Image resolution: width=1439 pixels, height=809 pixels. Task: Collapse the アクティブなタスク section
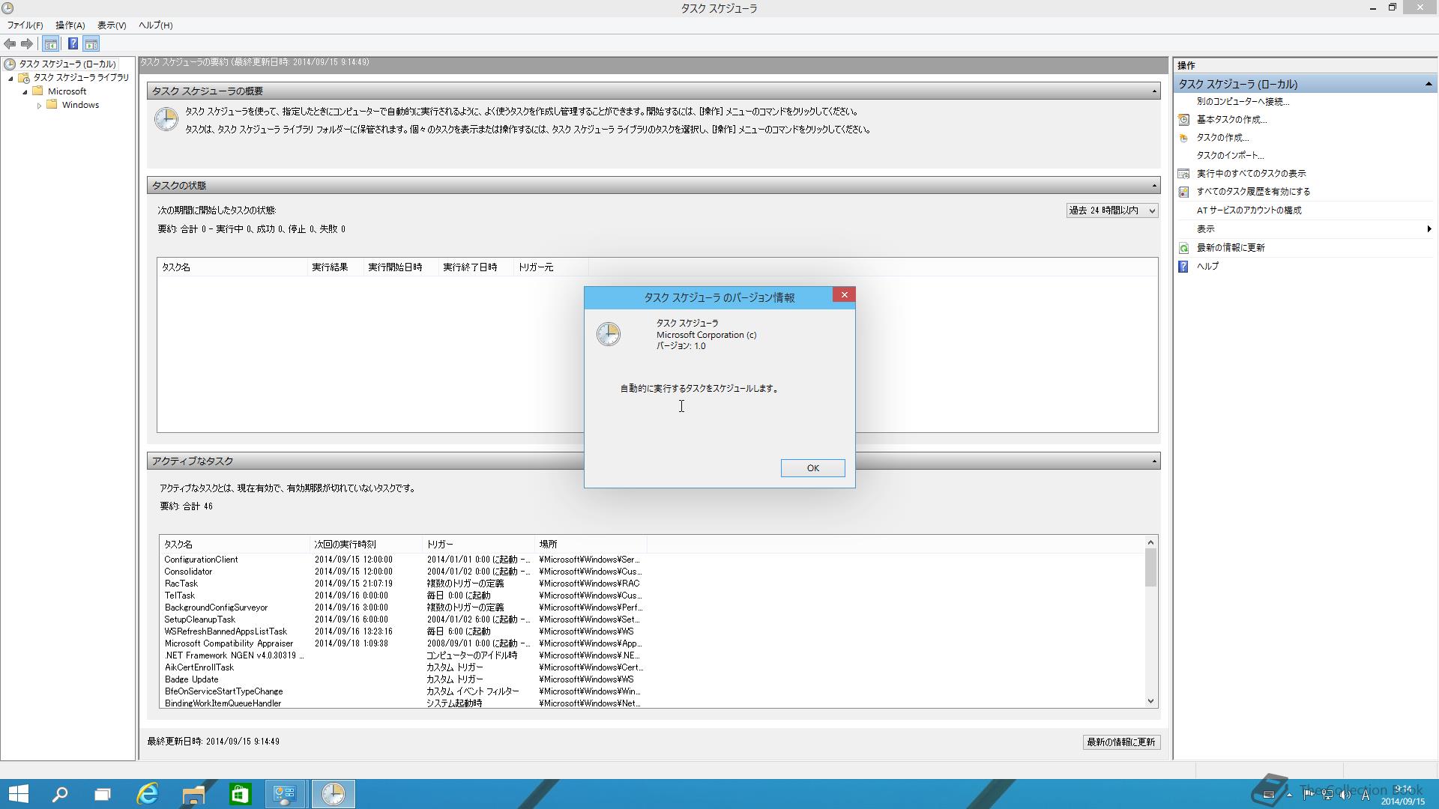click(x=1154, y=461)
